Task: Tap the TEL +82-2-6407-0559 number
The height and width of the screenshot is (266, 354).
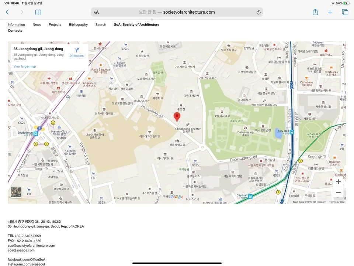Action: point(24,236)
